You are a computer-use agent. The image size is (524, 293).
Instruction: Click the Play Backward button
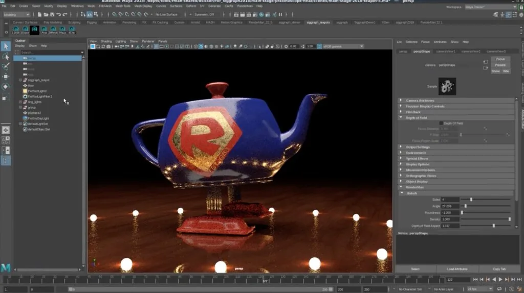coord(494,280)
